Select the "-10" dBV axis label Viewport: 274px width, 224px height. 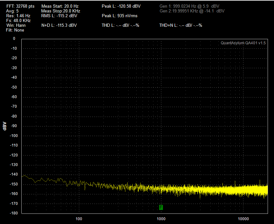point(14,48)
